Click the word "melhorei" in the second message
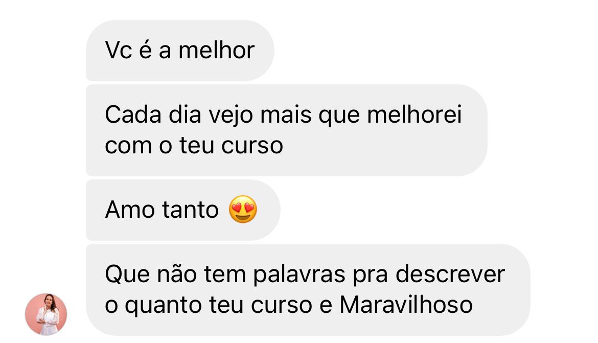This screenshot has height=343, width=598. [414, 115]
